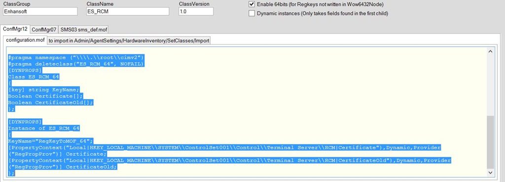Click the ClassName label
Screen dimensions: 505x182
click(x=100, y=4)
